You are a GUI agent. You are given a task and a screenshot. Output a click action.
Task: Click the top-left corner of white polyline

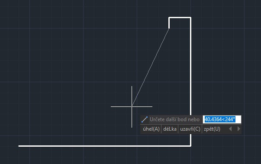(x=169, y=18)
